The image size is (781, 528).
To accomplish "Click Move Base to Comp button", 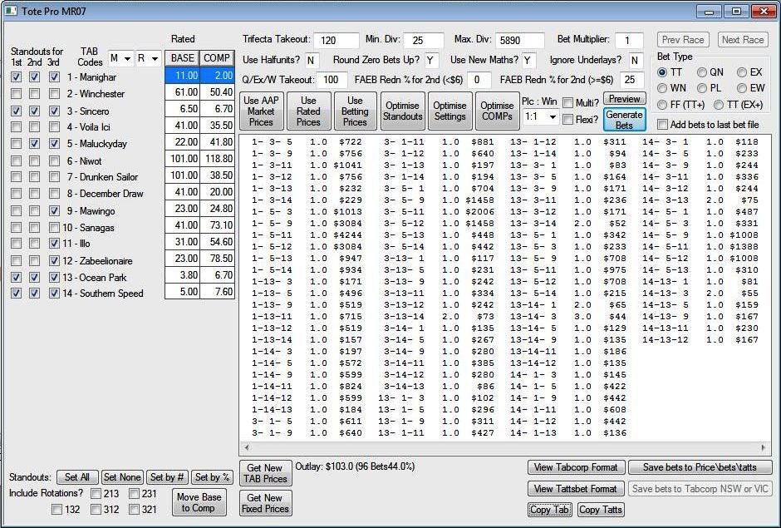I will [199, 502].
